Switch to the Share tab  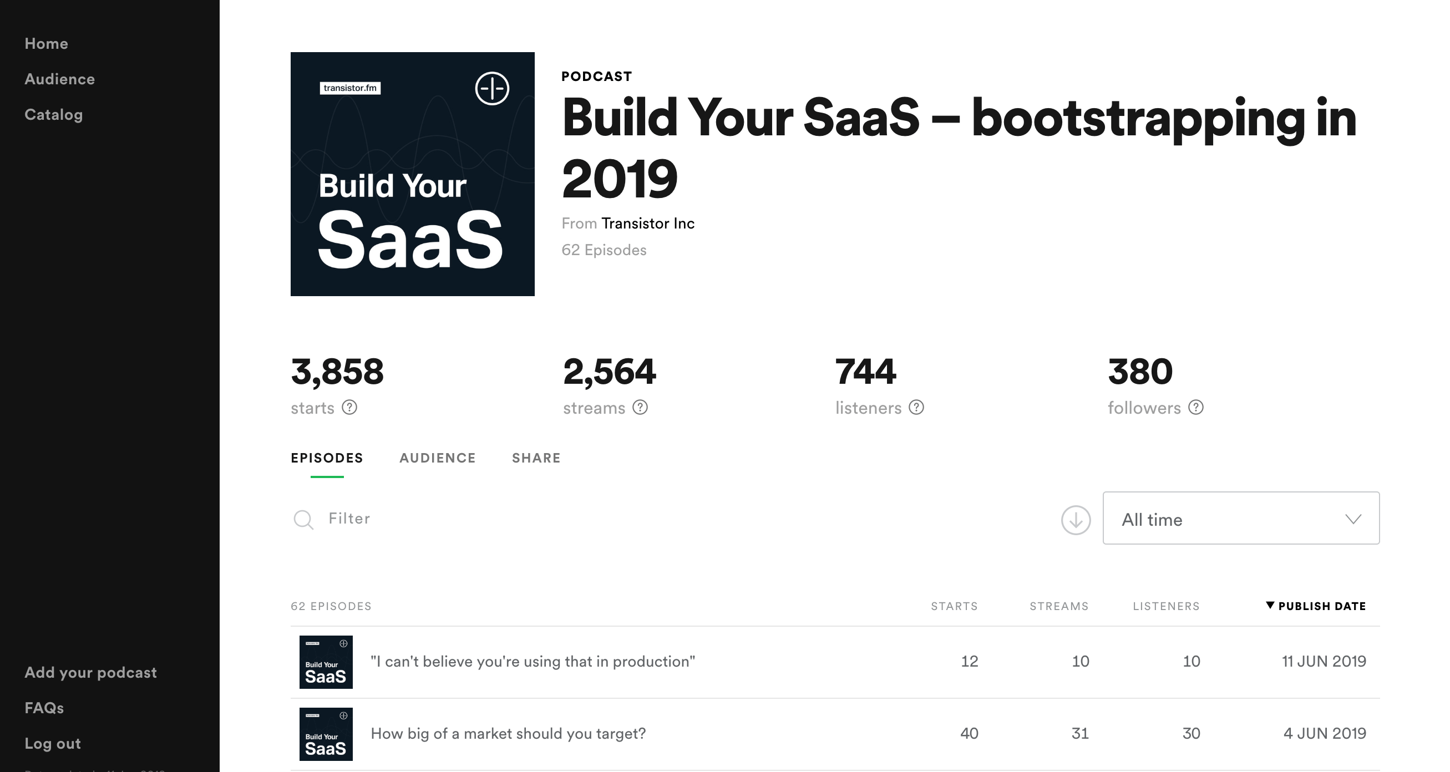[x=536, y=458]
